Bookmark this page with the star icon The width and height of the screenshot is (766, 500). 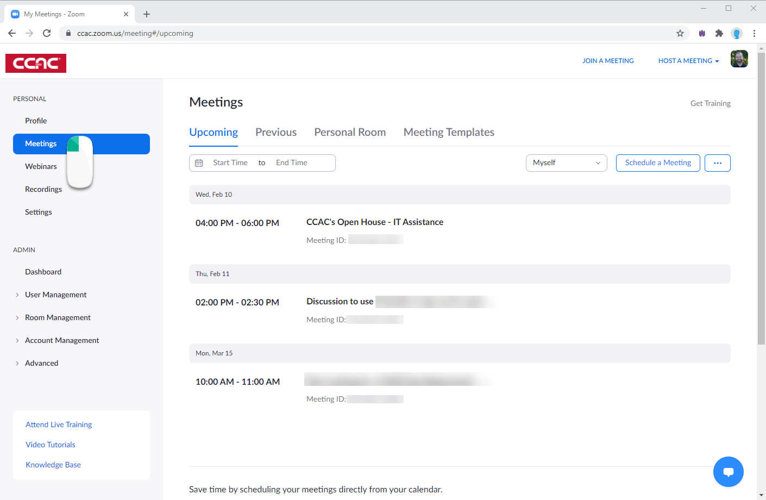680,33
